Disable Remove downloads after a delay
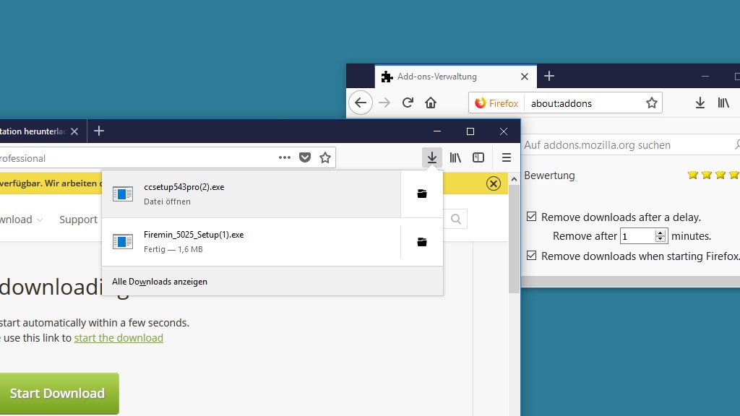Screen dimensions: 740x416 (x=532, y=217)
